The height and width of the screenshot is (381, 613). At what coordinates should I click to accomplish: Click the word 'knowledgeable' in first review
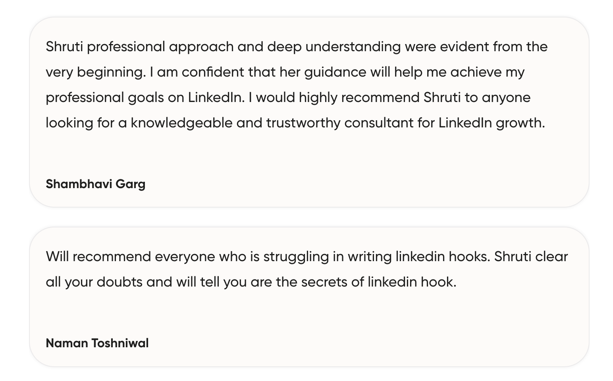tap(182, 123)
